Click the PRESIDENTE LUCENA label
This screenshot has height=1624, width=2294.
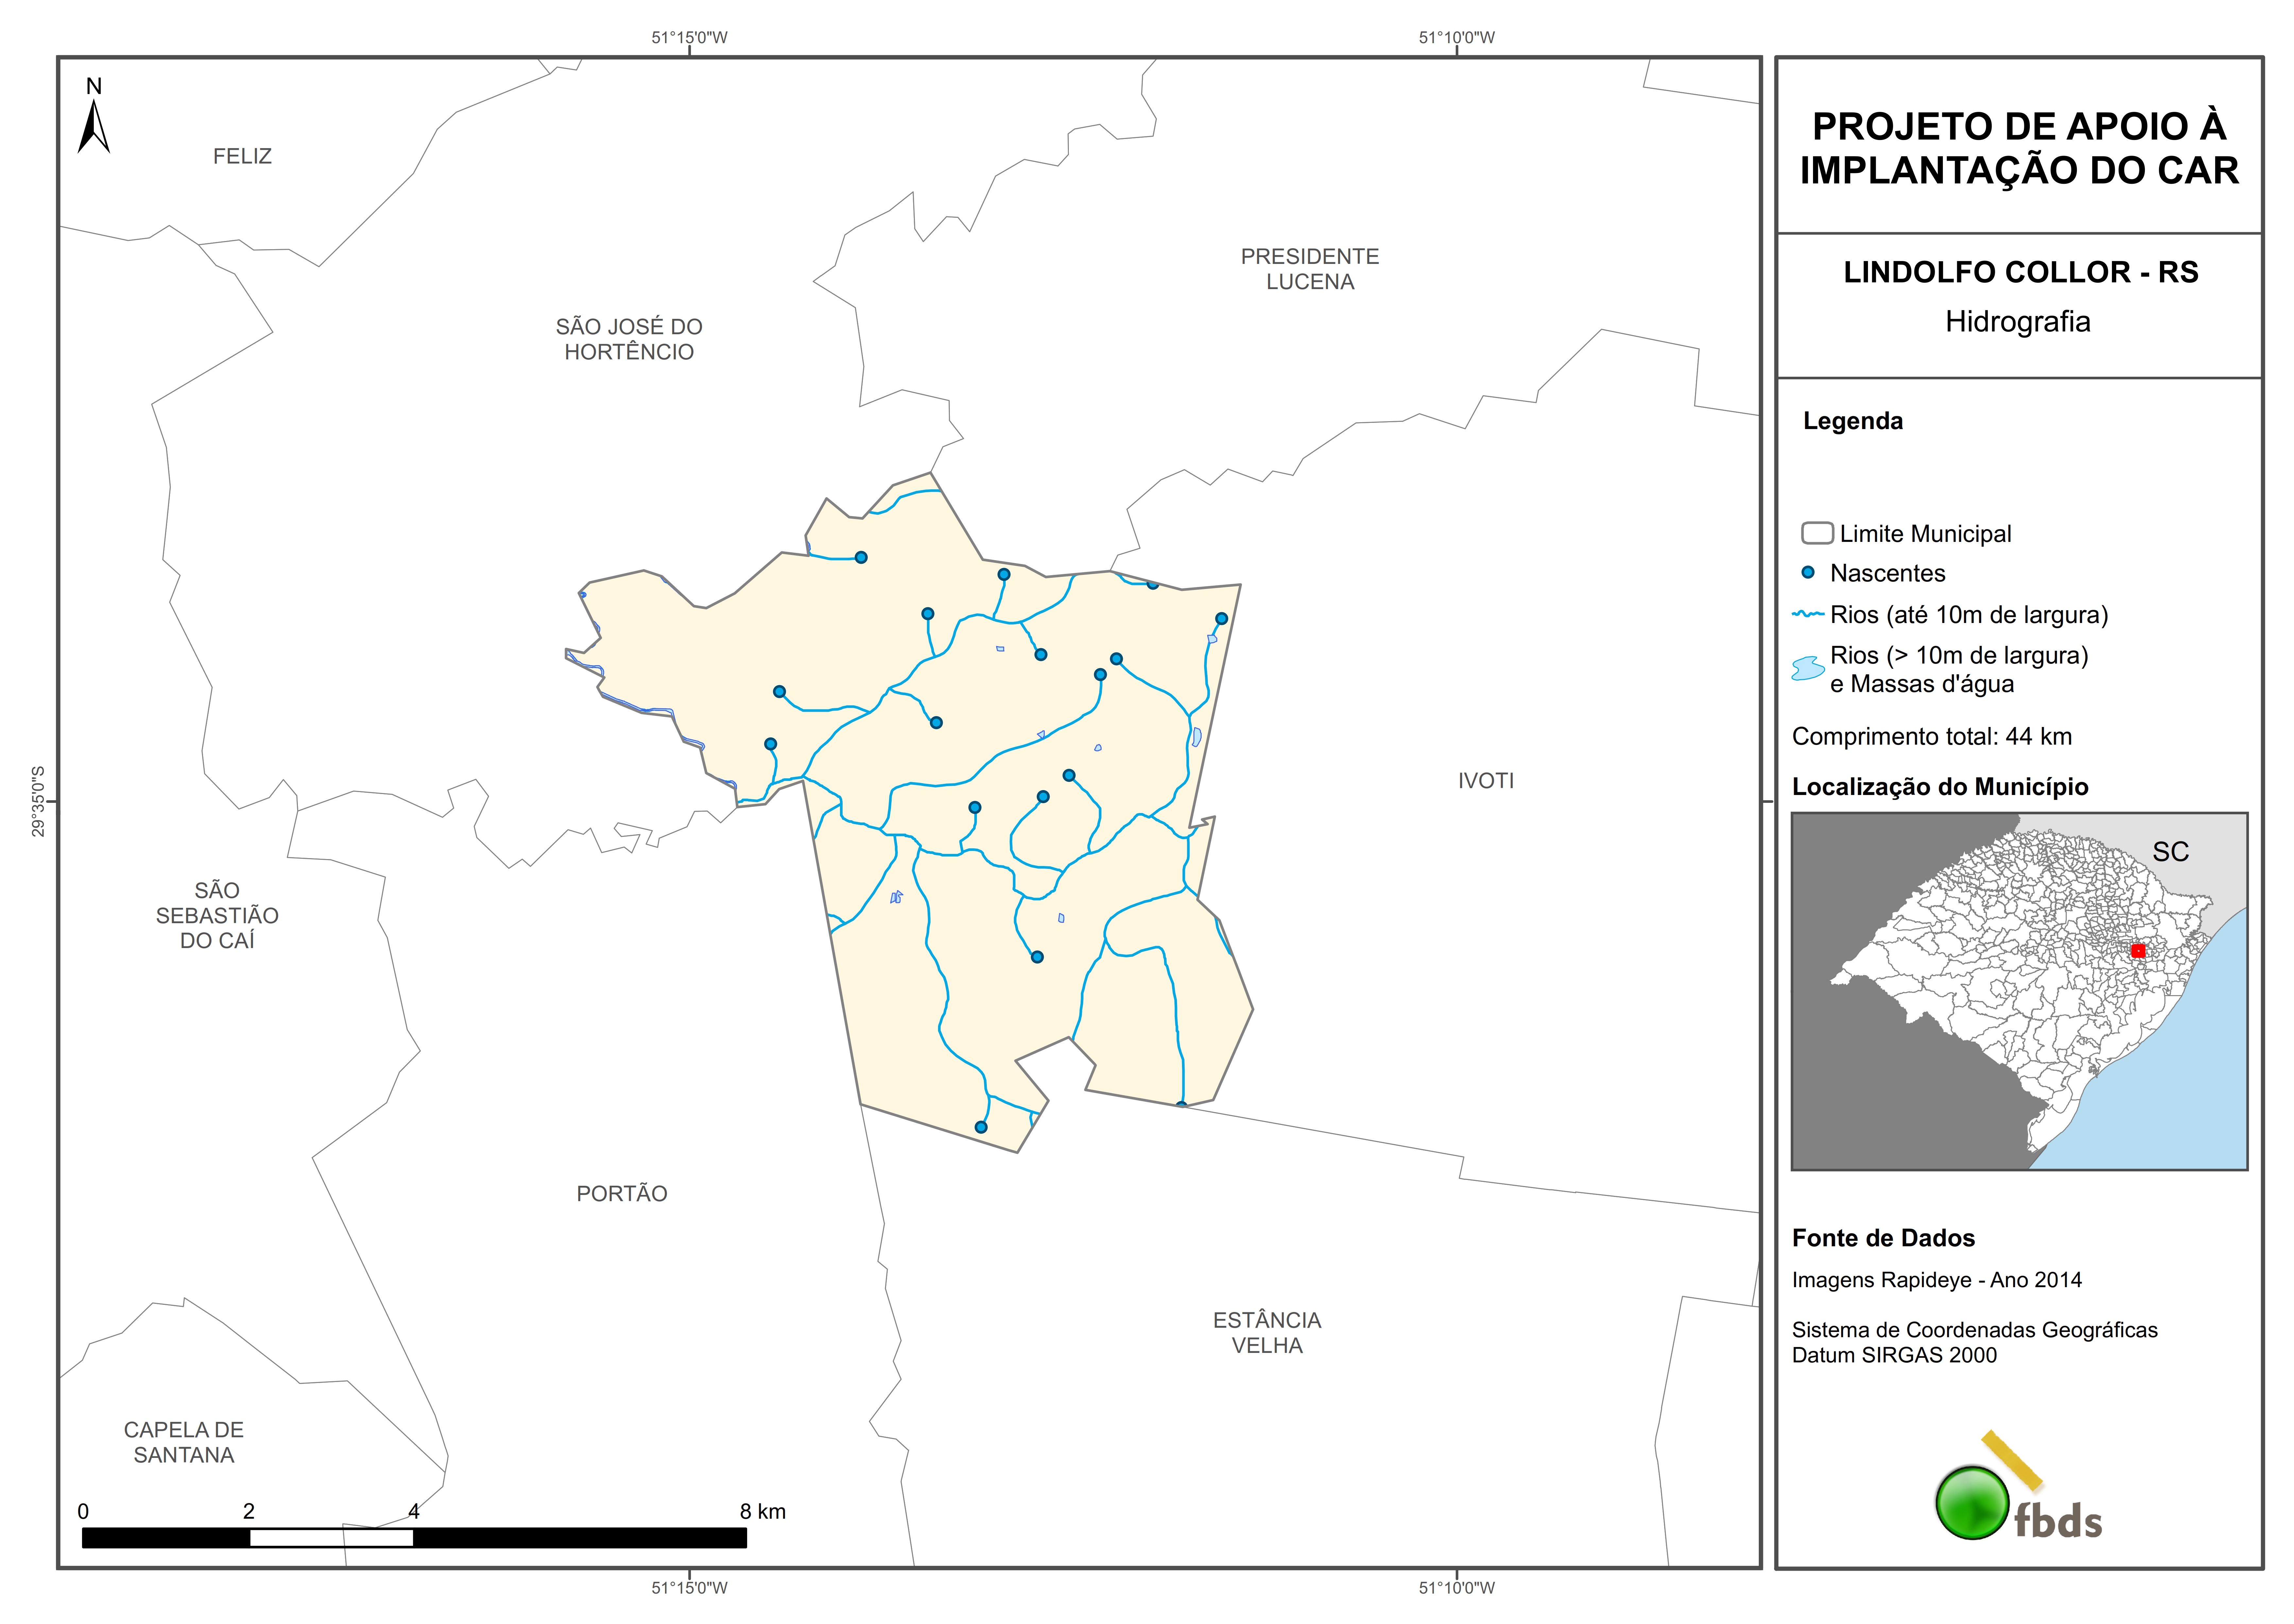pos(1310,269)
